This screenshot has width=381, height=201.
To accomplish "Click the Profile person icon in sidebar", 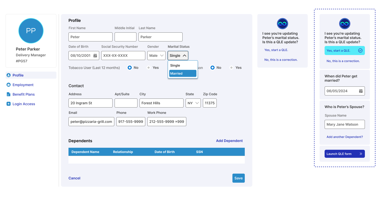I will [9, 75].
